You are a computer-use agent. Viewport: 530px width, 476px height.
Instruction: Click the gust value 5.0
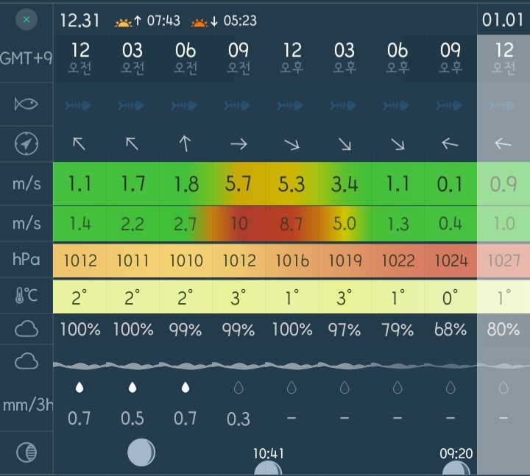point(344,224)
